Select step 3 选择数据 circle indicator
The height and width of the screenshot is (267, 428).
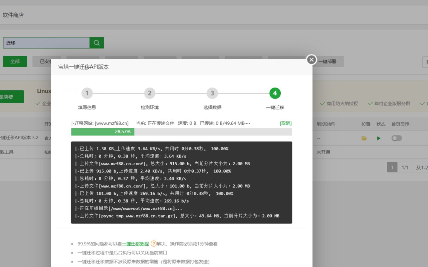212,93
